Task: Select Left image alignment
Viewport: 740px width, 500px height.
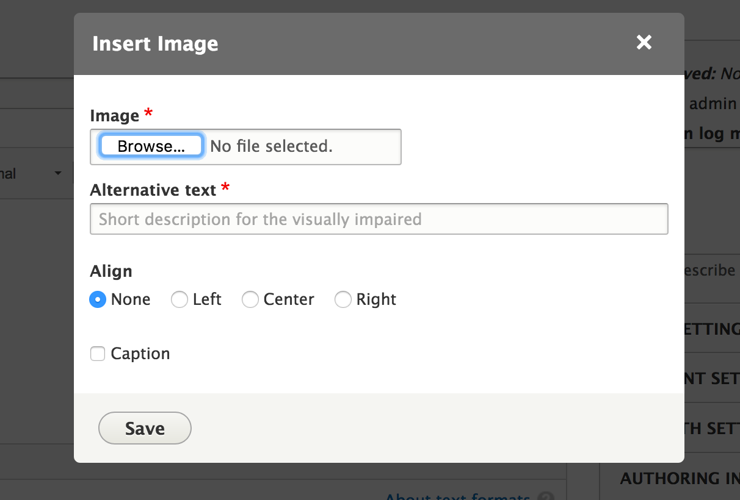Action: pyautogui.click(x=180, y=299)
